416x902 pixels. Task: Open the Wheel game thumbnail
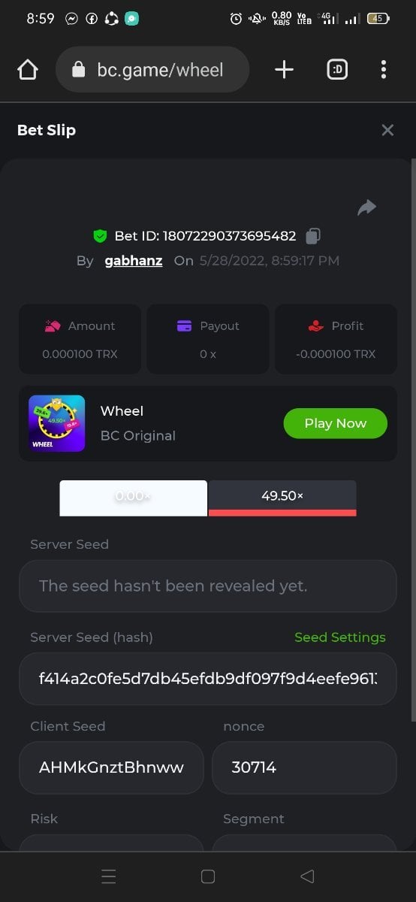coord(57,423)
